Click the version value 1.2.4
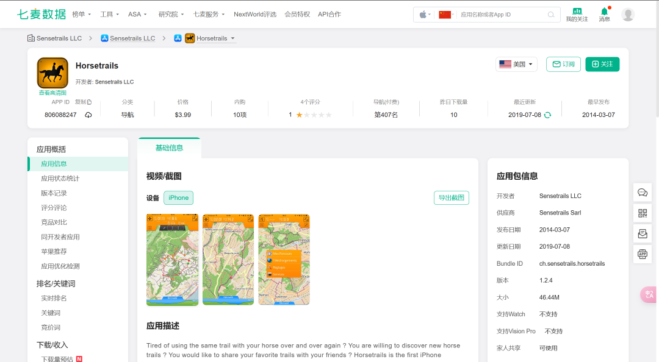 (546, 280)
